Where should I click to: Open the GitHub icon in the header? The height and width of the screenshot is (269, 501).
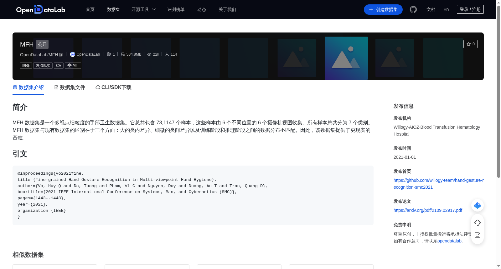(x=413, y=9)
